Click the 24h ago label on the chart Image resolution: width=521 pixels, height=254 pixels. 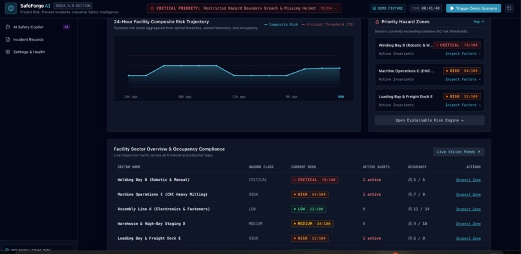point(131,96)
